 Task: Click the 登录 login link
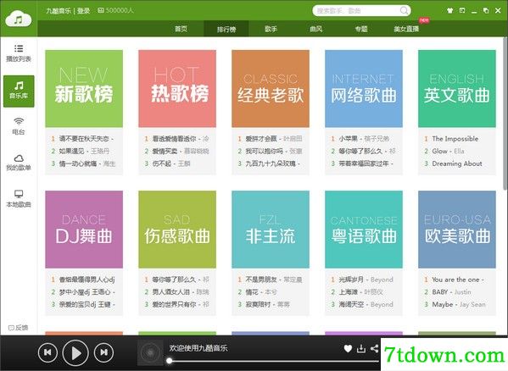84,11
